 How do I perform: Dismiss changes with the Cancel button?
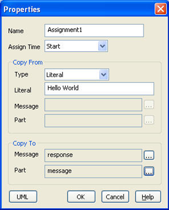115,197
